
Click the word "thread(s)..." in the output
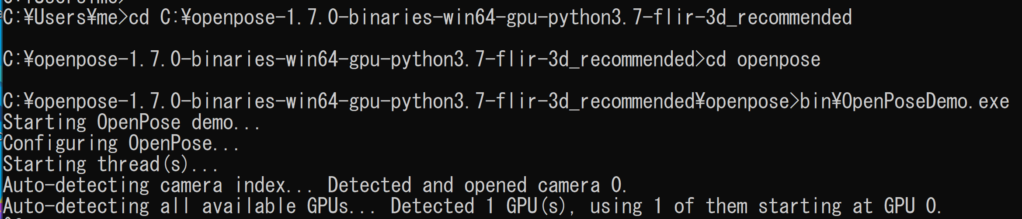157,164
